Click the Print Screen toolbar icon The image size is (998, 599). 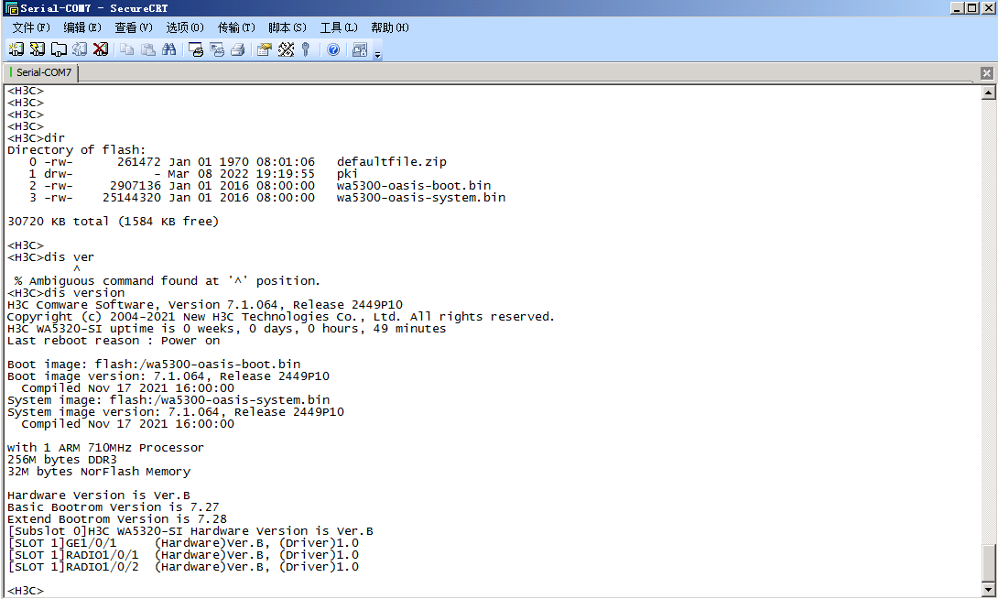[196, 49]
